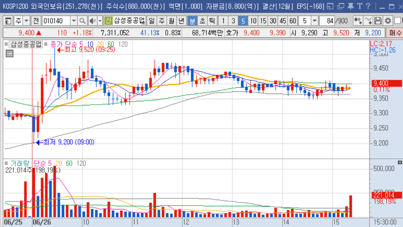Image resolution: width=403 pixels, height=227 pixels.
Task: Click the green 60 moving average legend
Action: click(111, 44)
